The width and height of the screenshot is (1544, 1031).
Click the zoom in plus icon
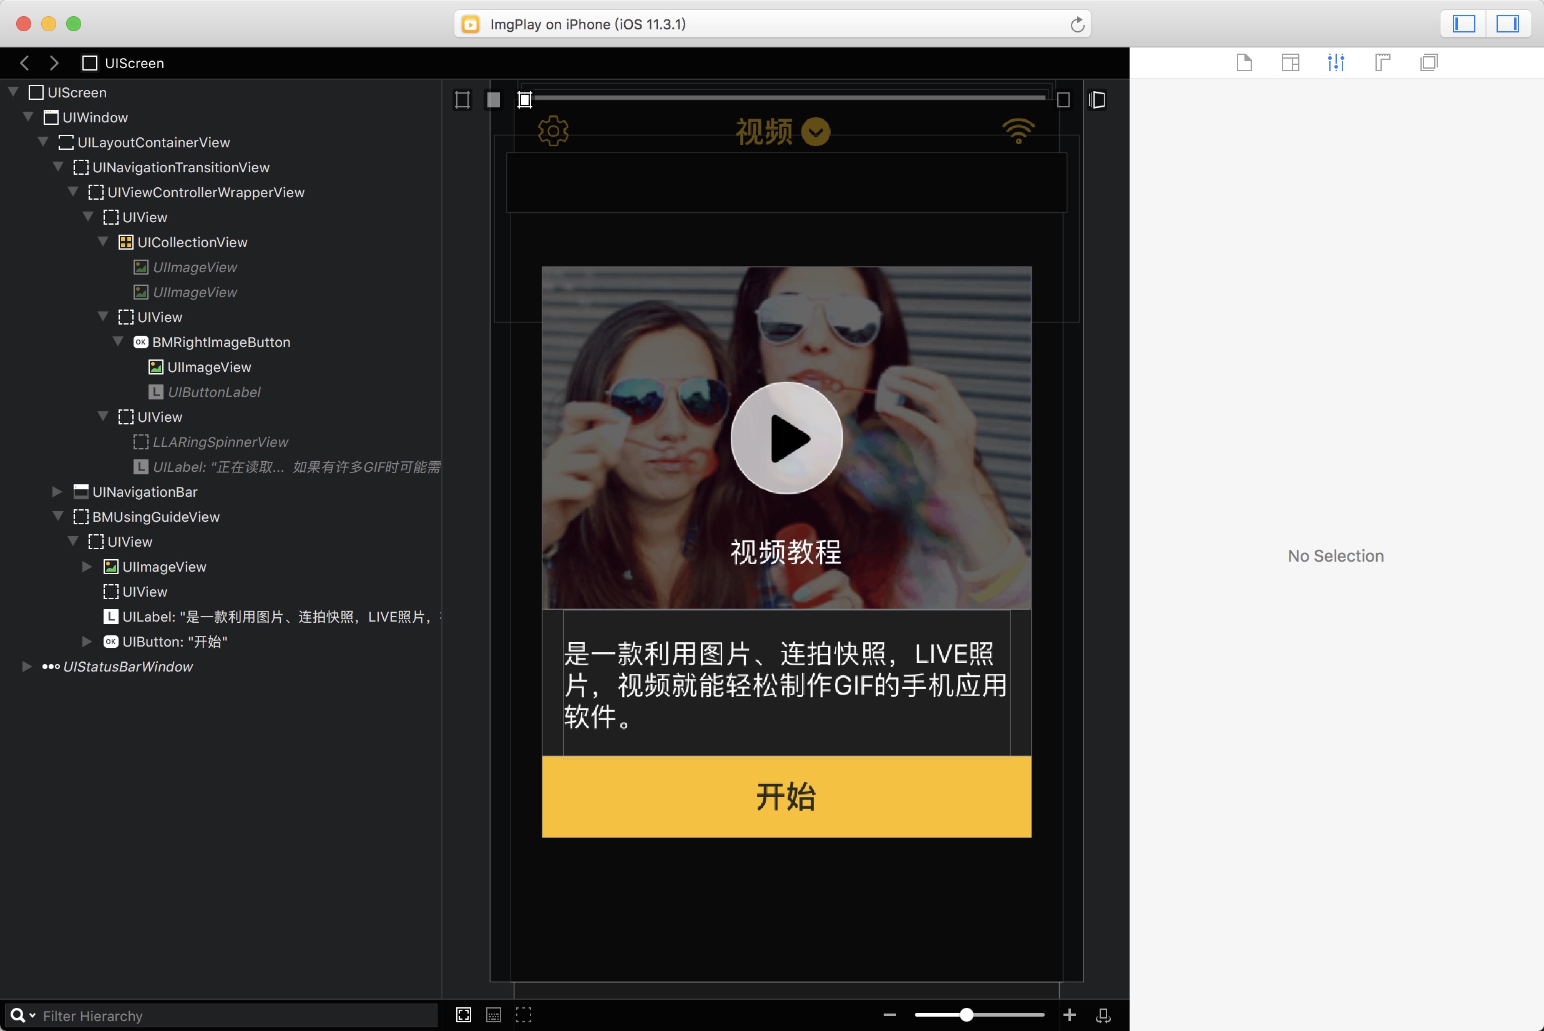(x=1069, y=1015)
